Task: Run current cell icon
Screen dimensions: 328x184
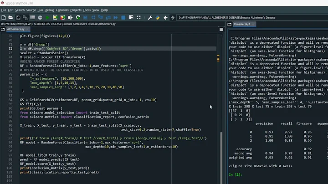Action: click(55, 18)
